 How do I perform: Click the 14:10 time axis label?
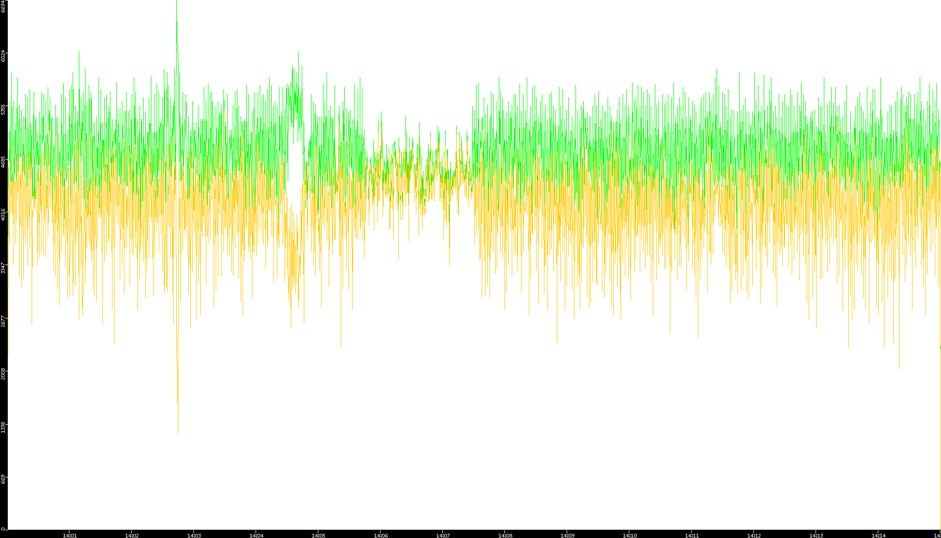(629, 535)
